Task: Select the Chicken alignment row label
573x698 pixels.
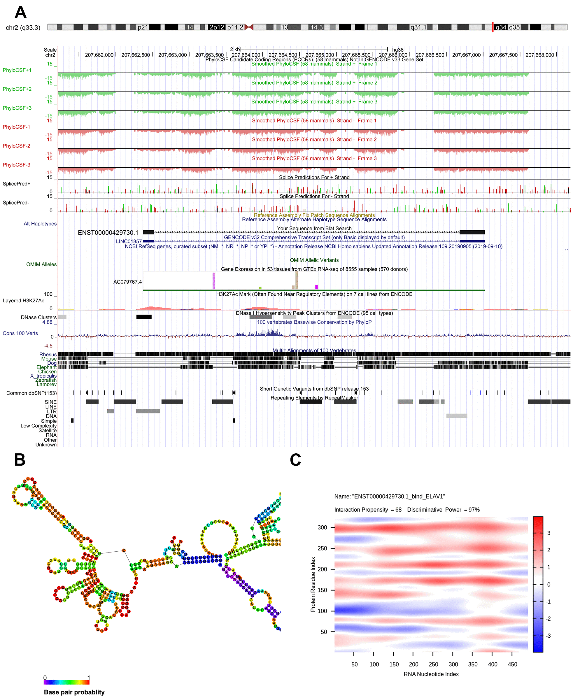Action: [47, 372]
